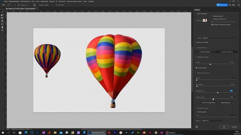Click the add-to-selection plus icon
This screenshot has width=241, height=135.
pos(15,5)
